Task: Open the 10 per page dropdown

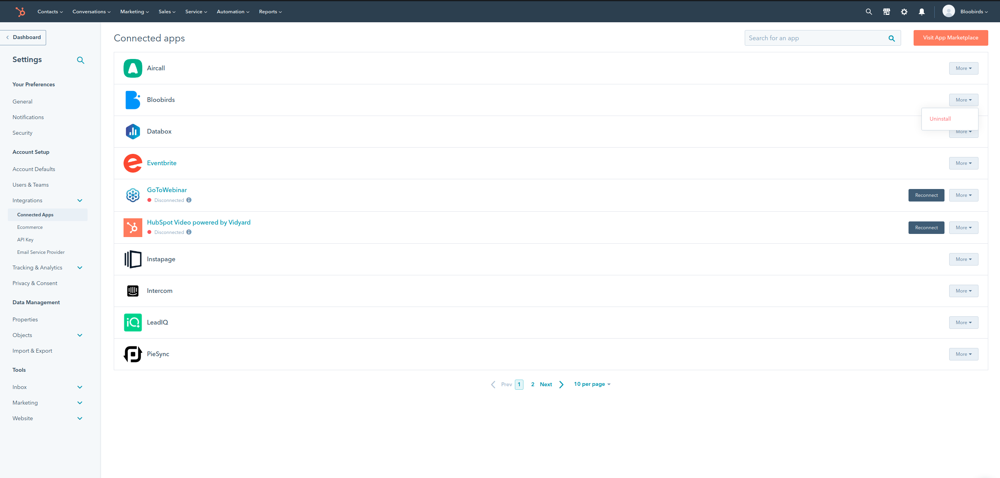Action: [x=592, y=384]
